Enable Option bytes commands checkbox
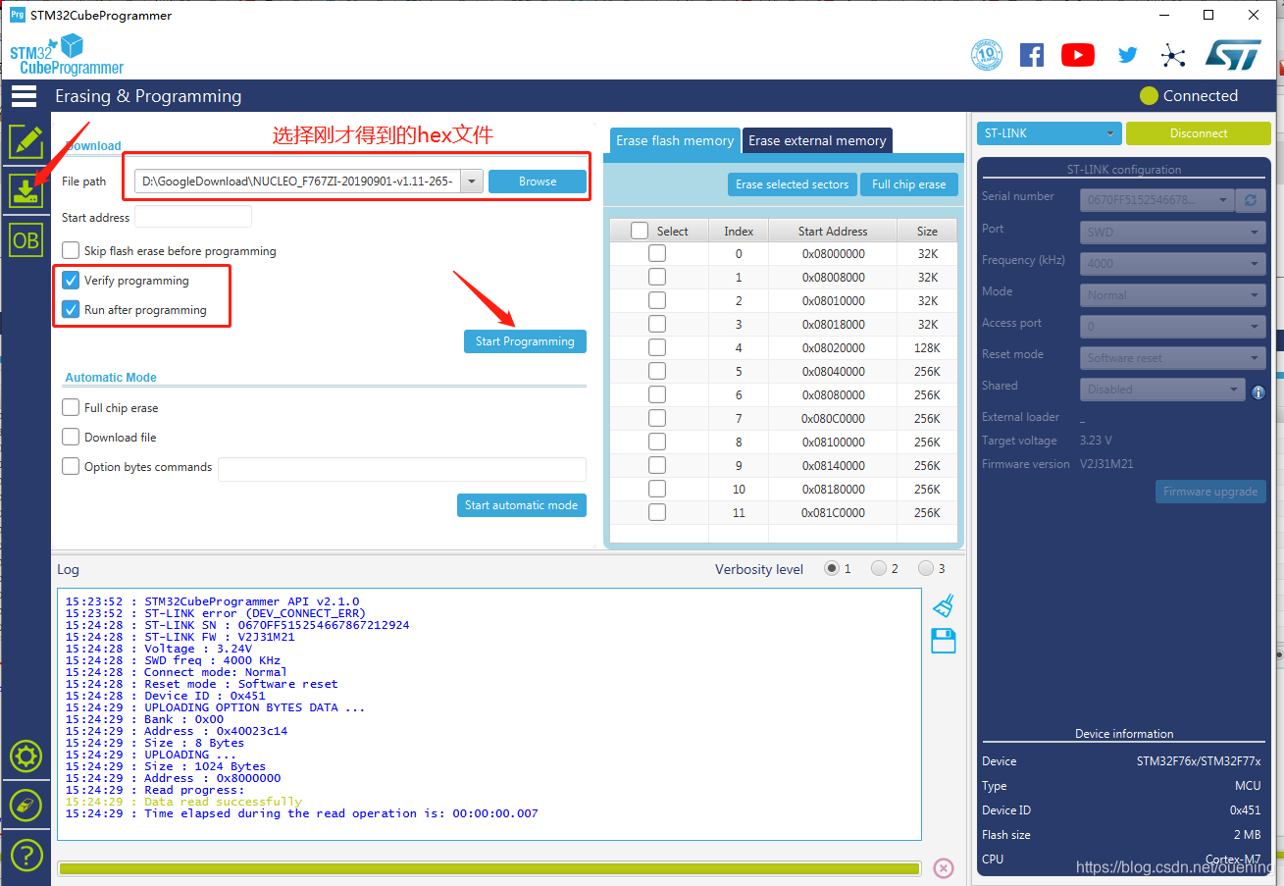1284x886 pixels. (71, 466)
